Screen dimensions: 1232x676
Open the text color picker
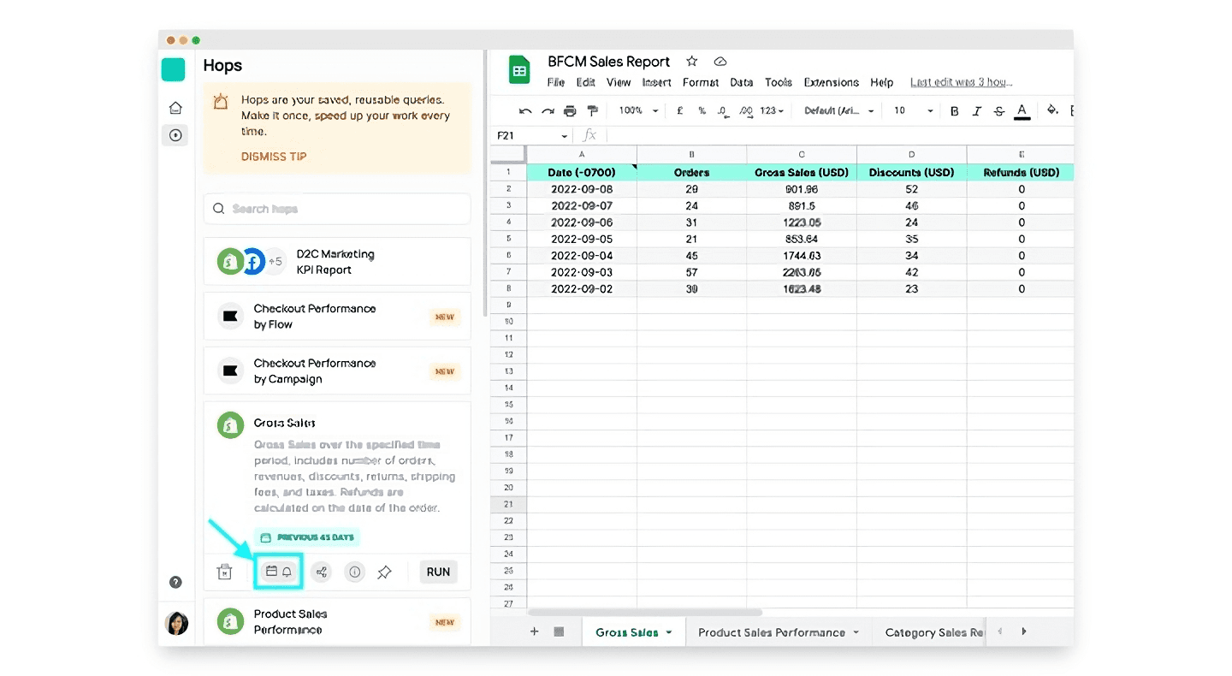pyautogui.click(x=1021, y=111)
